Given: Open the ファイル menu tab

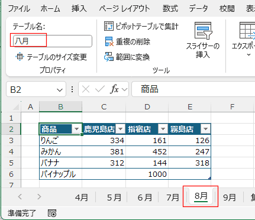Looking at the screenshot, I should pos(19,9).
